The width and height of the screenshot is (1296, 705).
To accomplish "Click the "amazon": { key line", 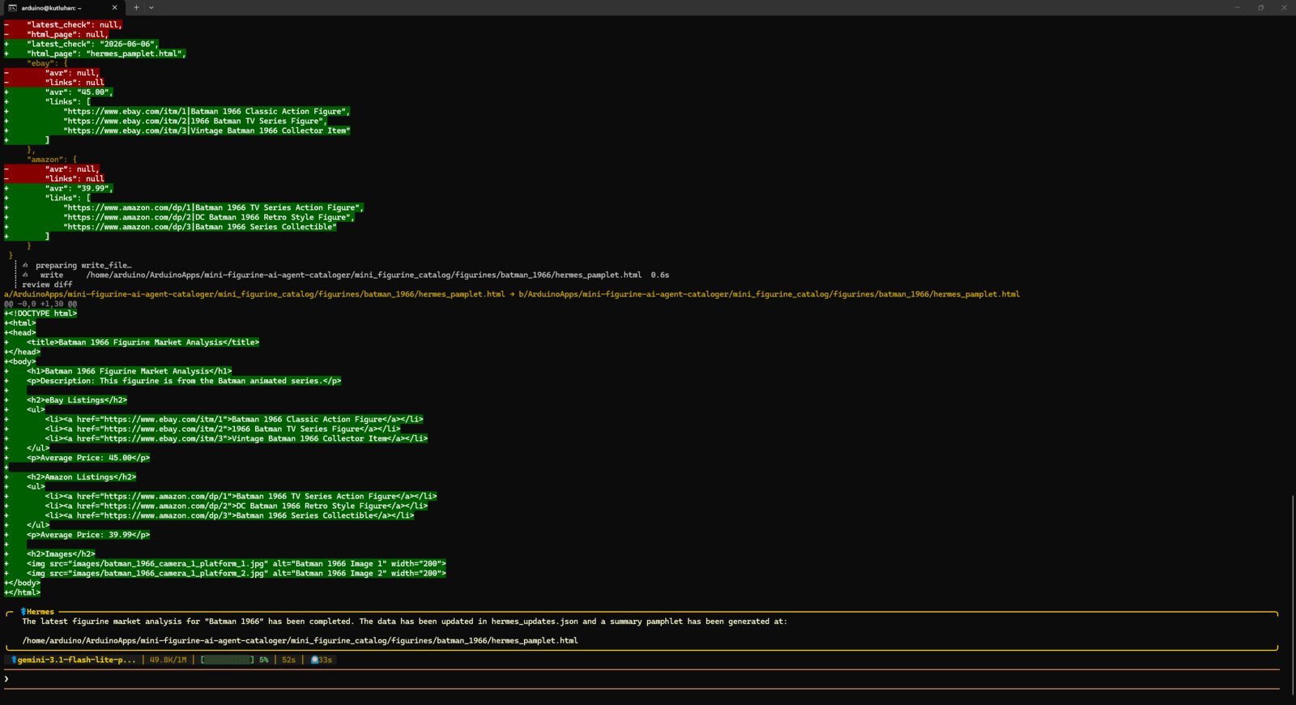I will click(52, 160).
